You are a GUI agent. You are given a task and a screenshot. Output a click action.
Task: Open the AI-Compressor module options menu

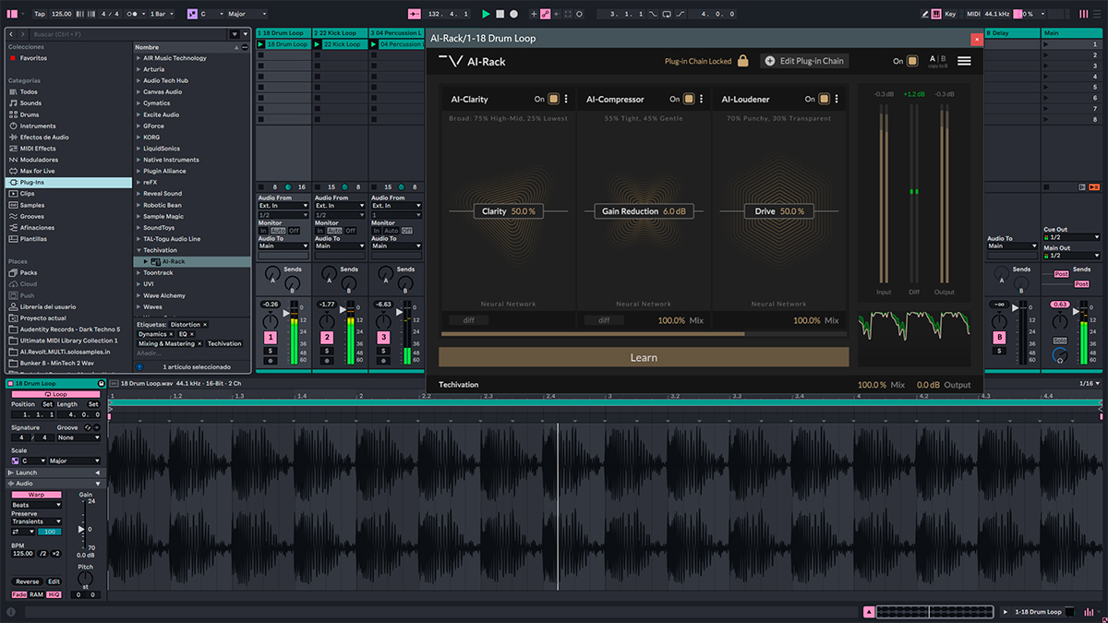click(701, 99)
